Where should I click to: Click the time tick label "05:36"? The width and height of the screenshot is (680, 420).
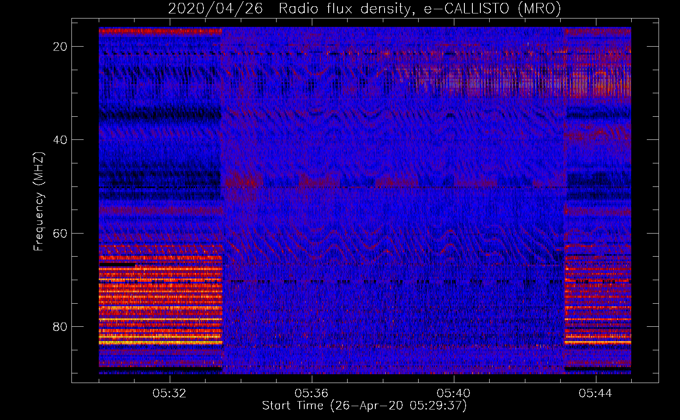[311, 394]
